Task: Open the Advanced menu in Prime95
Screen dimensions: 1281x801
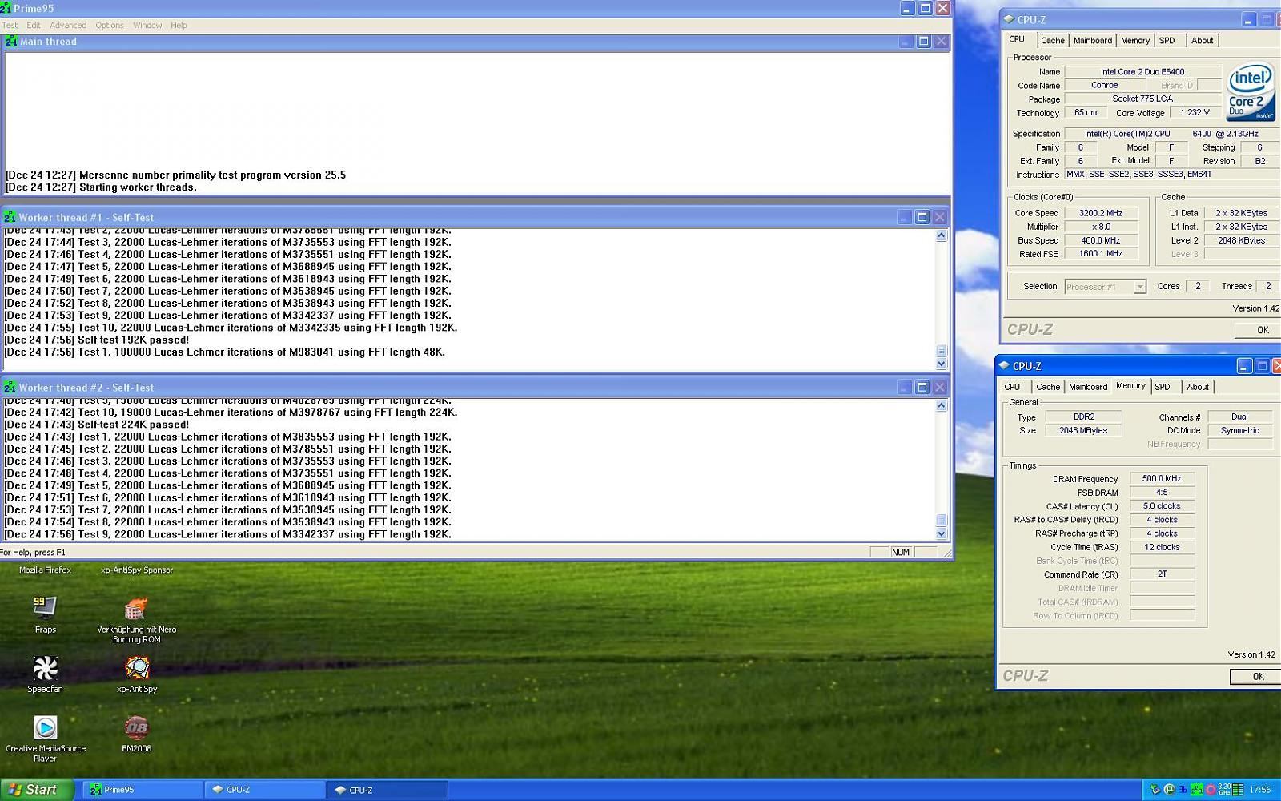Action: point(68,26)
